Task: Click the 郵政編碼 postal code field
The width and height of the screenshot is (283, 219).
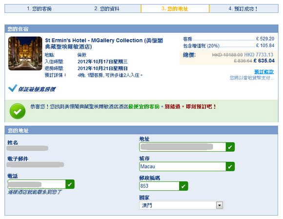Action: click(x=160, y=186)
